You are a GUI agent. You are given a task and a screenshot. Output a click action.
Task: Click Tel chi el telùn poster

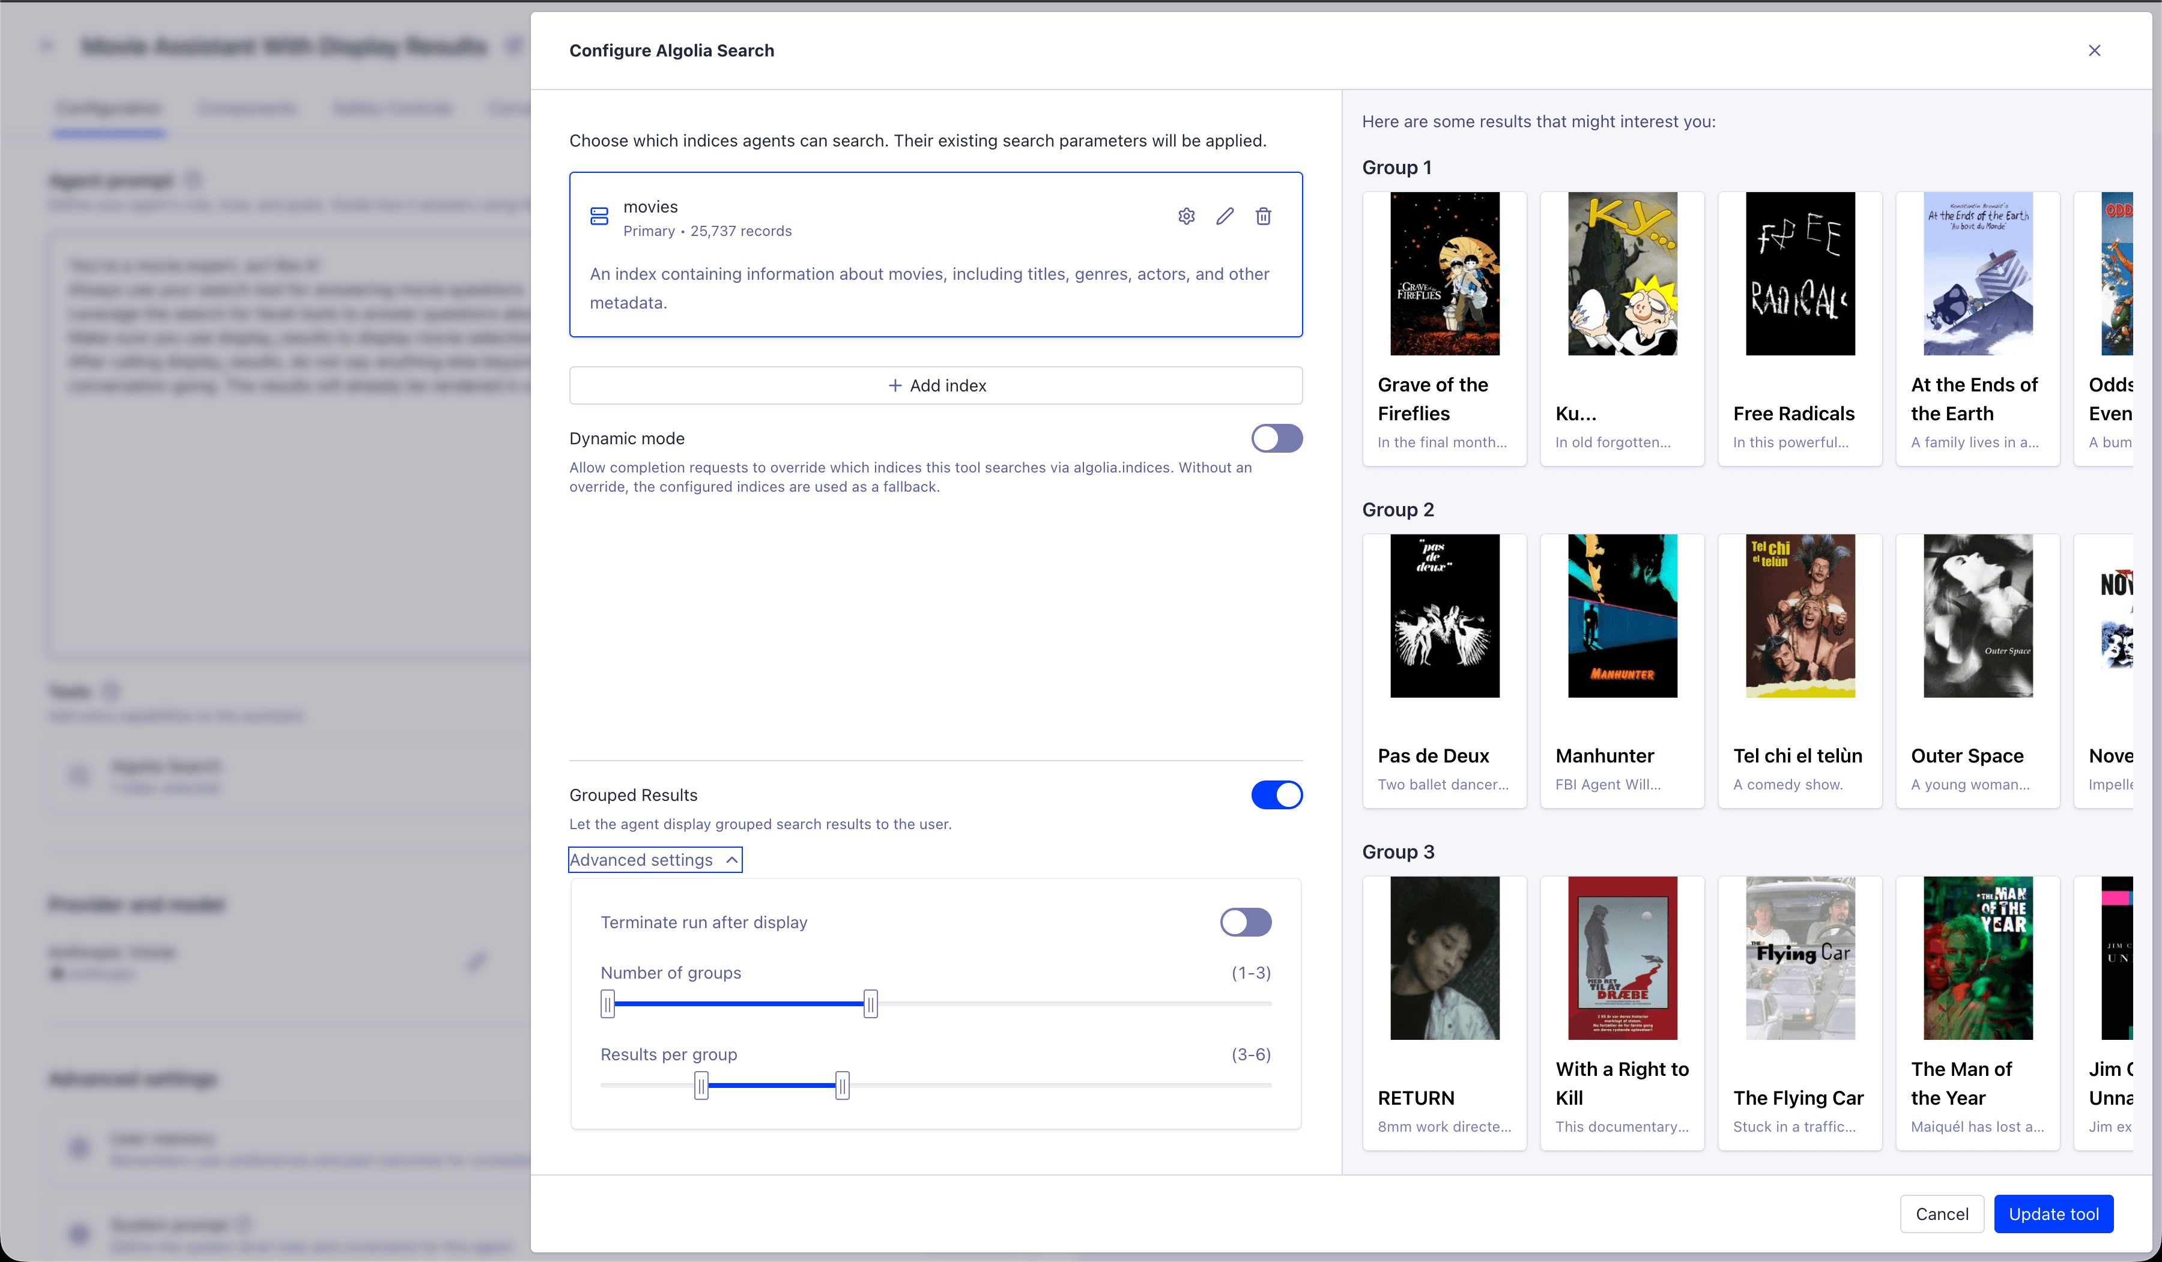click(1800, 616)
